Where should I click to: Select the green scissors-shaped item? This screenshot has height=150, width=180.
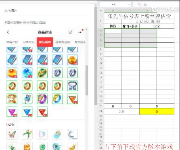pos(27,134)
